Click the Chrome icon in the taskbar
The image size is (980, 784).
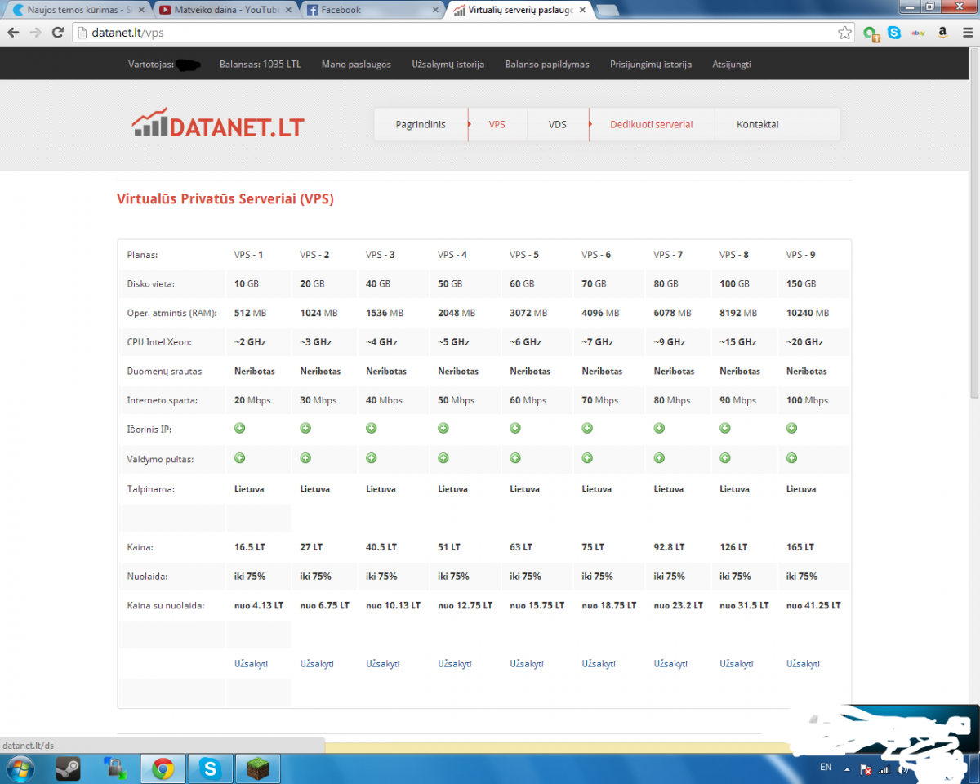[163, 768]
